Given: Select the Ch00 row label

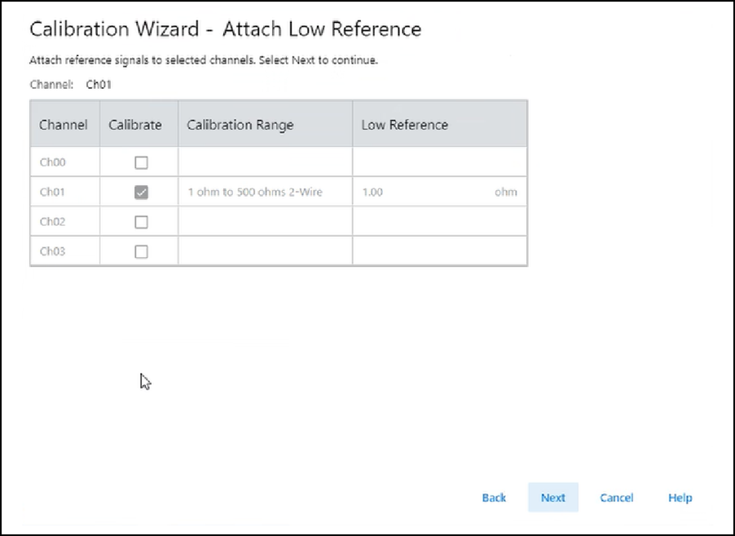Looking at the screenshot, I should click(52, 163).
